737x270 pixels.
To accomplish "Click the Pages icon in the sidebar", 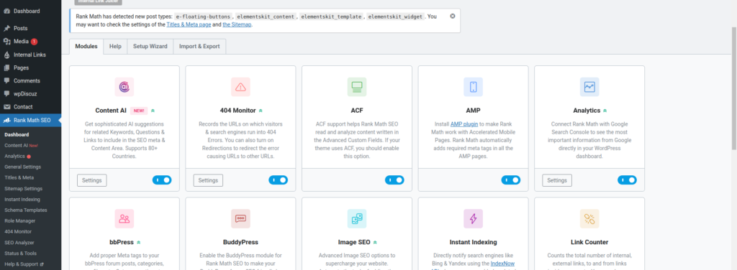I will [x=6, y=67].
